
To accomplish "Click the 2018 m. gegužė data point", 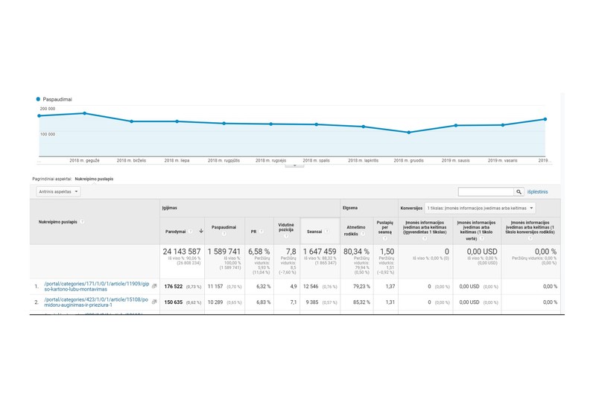I will coord(85,113).
